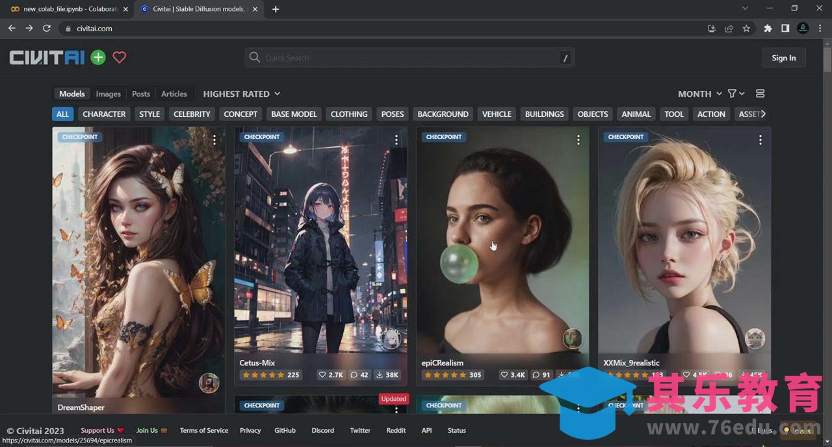Select the ALL category filter
Viewport: 832px width, 447px height.
point(62,114)
